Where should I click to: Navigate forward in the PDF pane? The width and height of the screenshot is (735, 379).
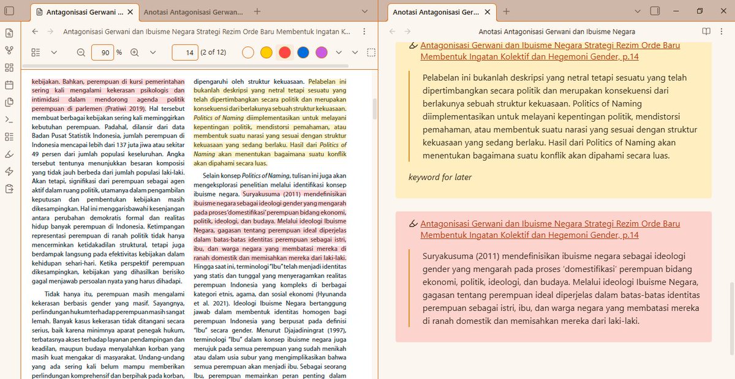click(x=51, y=31)
